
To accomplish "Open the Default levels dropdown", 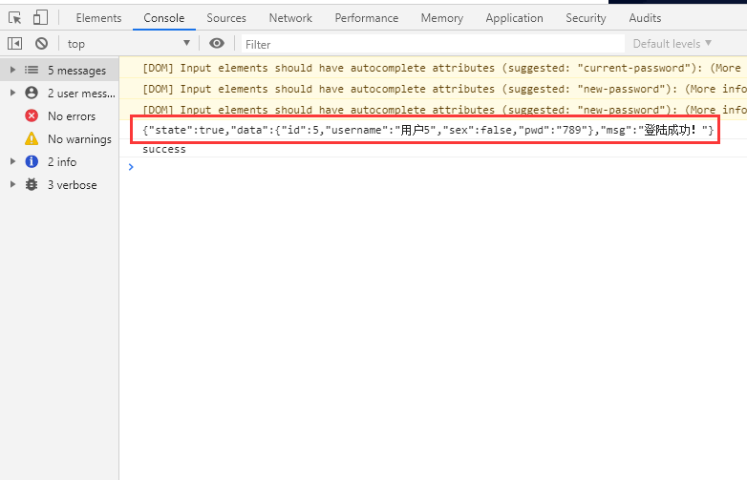I will [672, 44].
